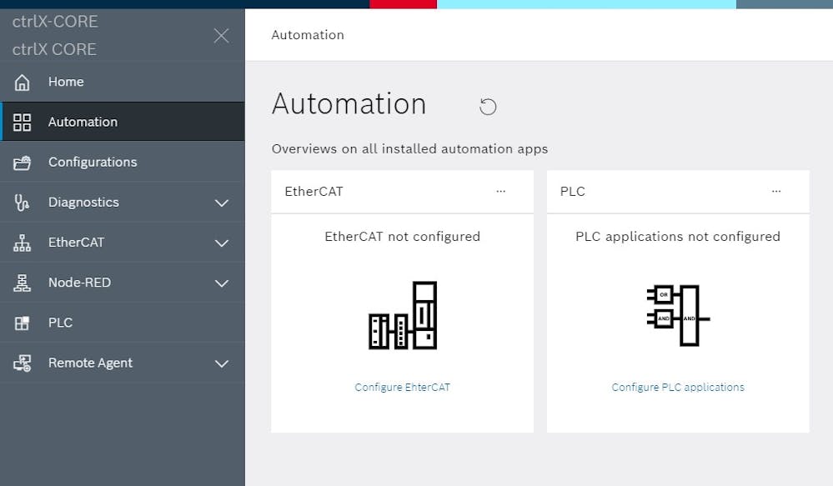
Task: Click the Automation grid icon in sidebar
Action: 22,123
